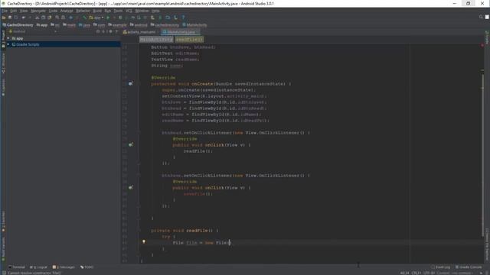Open the Navigate menu

(x=38, y=11)
